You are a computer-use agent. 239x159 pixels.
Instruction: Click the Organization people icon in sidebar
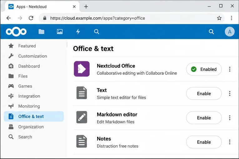pyautogui.click(x=11, y=127)
